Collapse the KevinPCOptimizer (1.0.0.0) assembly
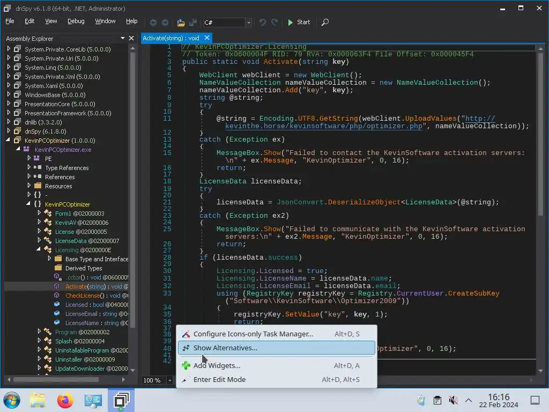 (8, 140)
